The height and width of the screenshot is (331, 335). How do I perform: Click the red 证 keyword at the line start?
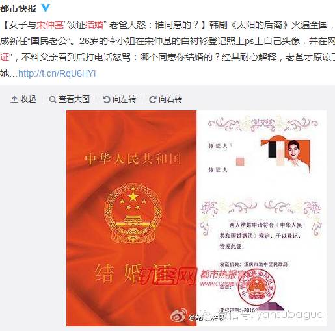pyautogui.click(x=5, y=57)
